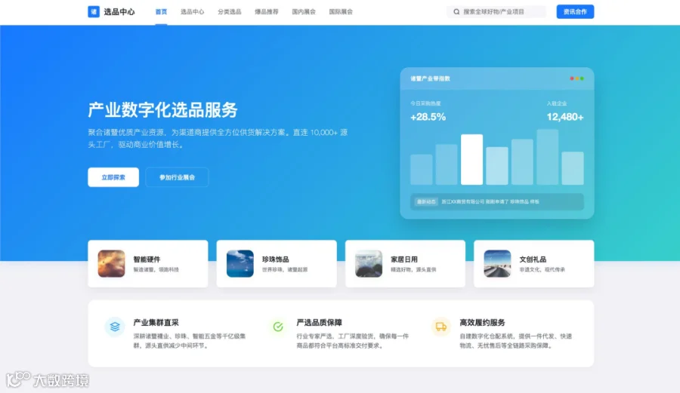The width and height of the screenshot is (680, 393).
Task: Click the layers icon beside 产业集群直采
Action: click(115, 327)
